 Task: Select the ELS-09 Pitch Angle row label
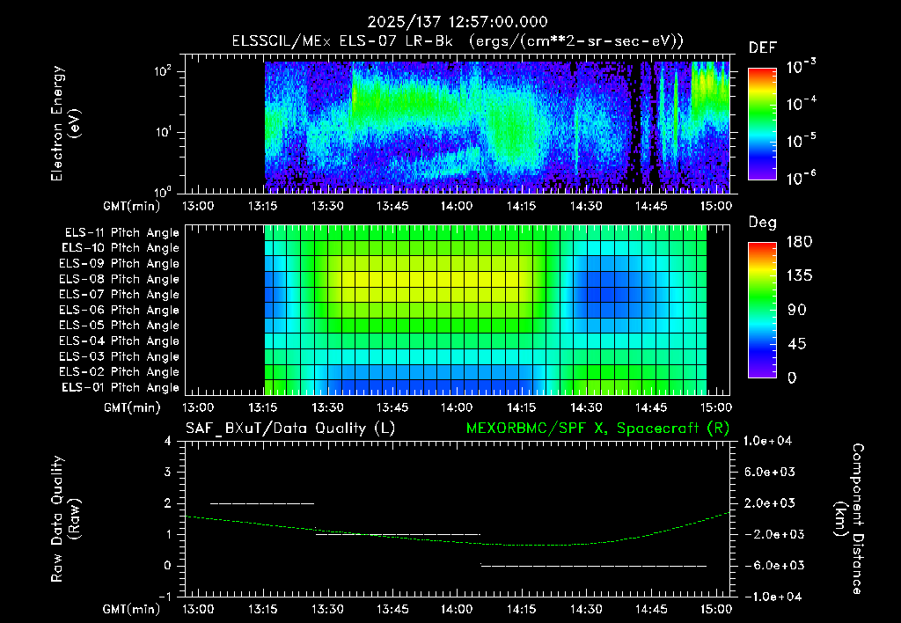(x=119, y=264)
